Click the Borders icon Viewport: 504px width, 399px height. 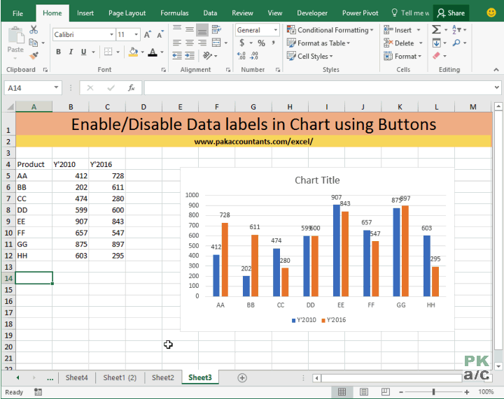(108, 52)
